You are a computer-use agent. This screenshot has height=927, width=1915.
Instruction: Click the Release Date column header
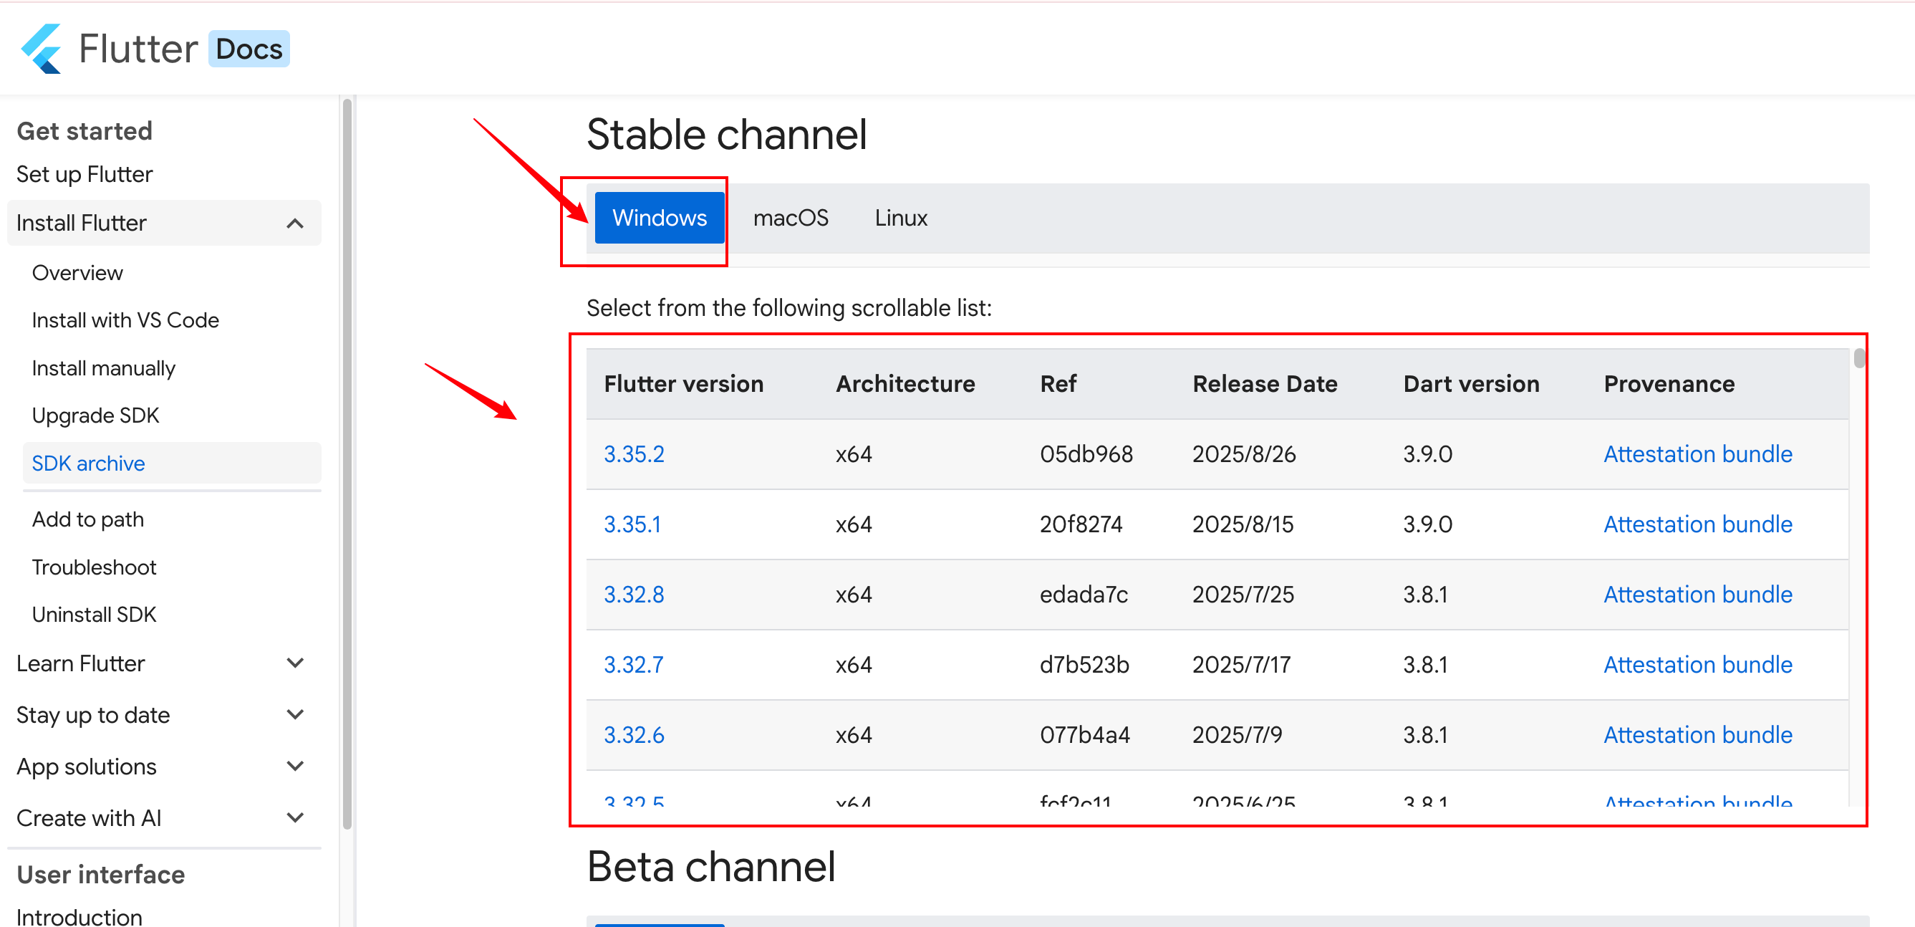click(x=1265, y=383)
